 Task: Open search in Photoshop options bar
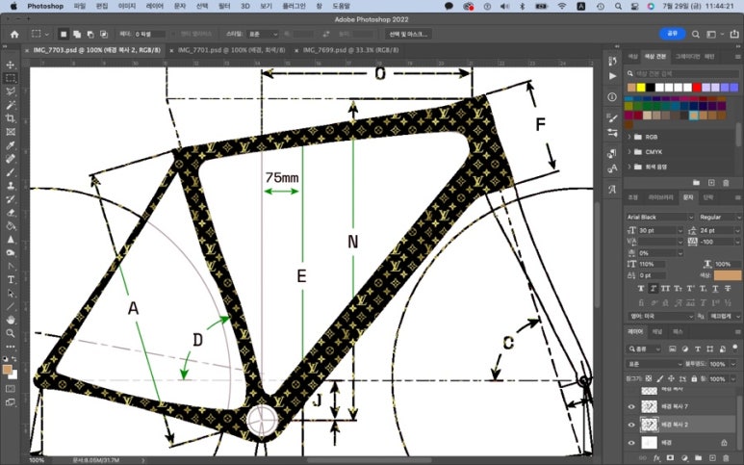click(696, 34)
